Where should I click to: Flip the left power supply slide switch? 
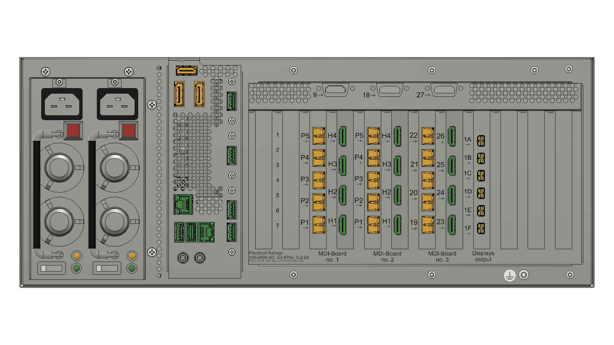point(51,268)
